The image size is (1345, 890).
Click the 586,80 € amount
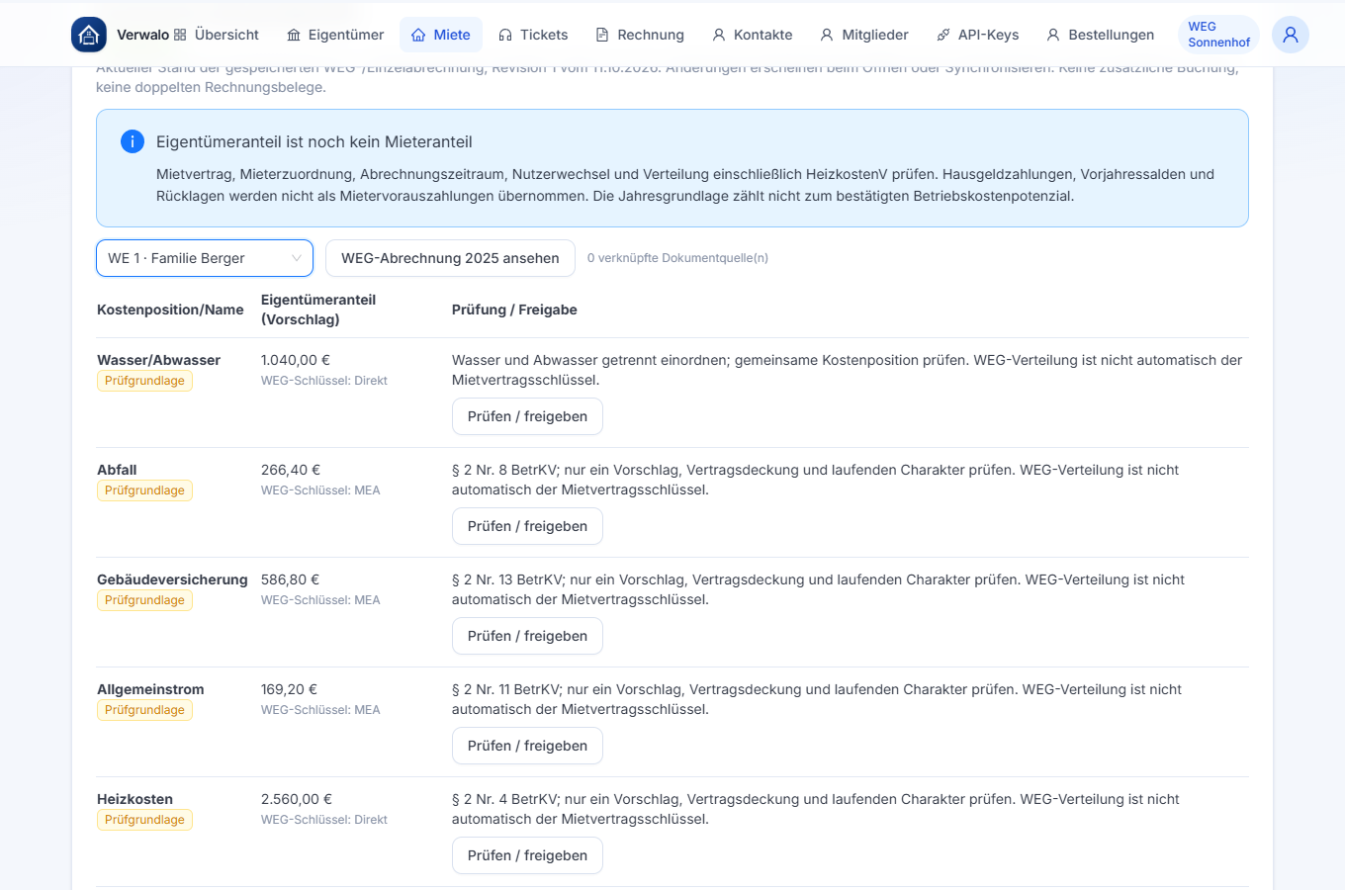[x=291, y=579]
